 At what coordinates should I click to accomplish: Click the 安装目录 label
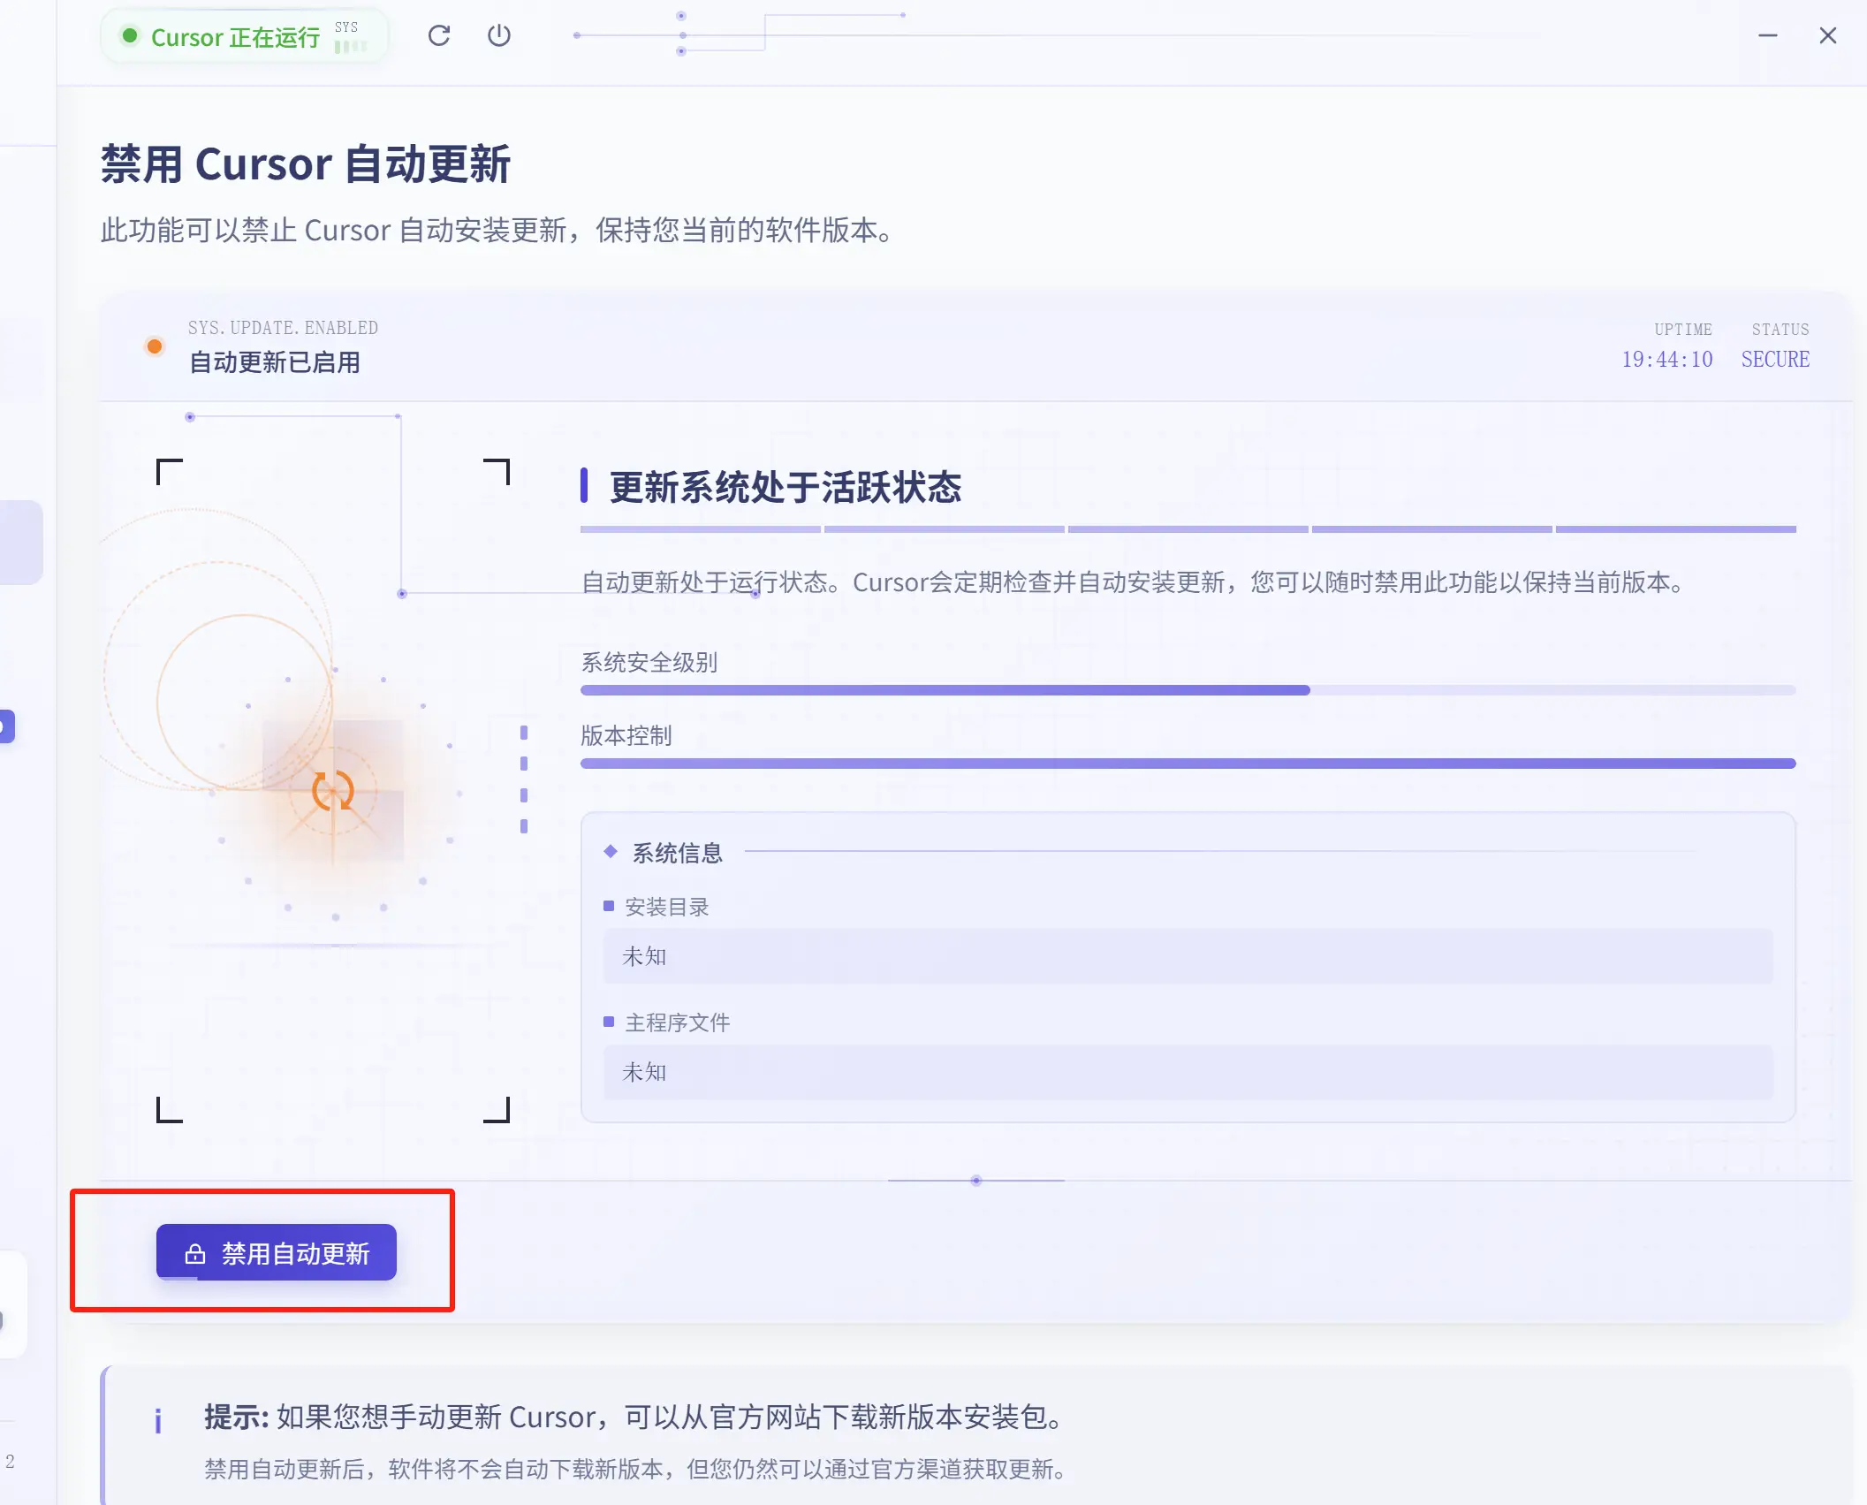667,907
